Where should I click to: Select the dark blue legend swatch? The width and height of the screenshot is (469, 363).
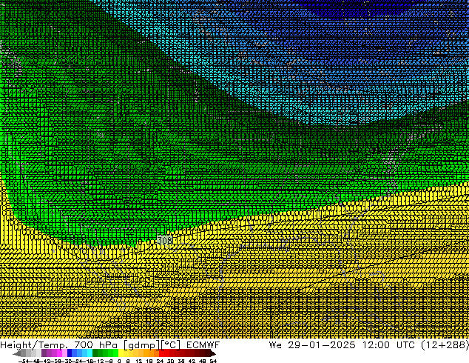point(70,353)
